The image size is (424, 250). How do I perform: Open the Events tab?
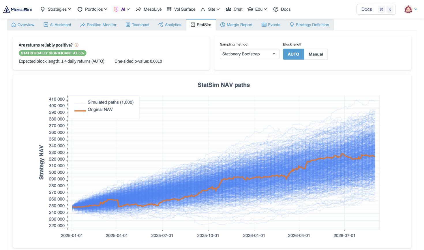(x=271, y=25)
